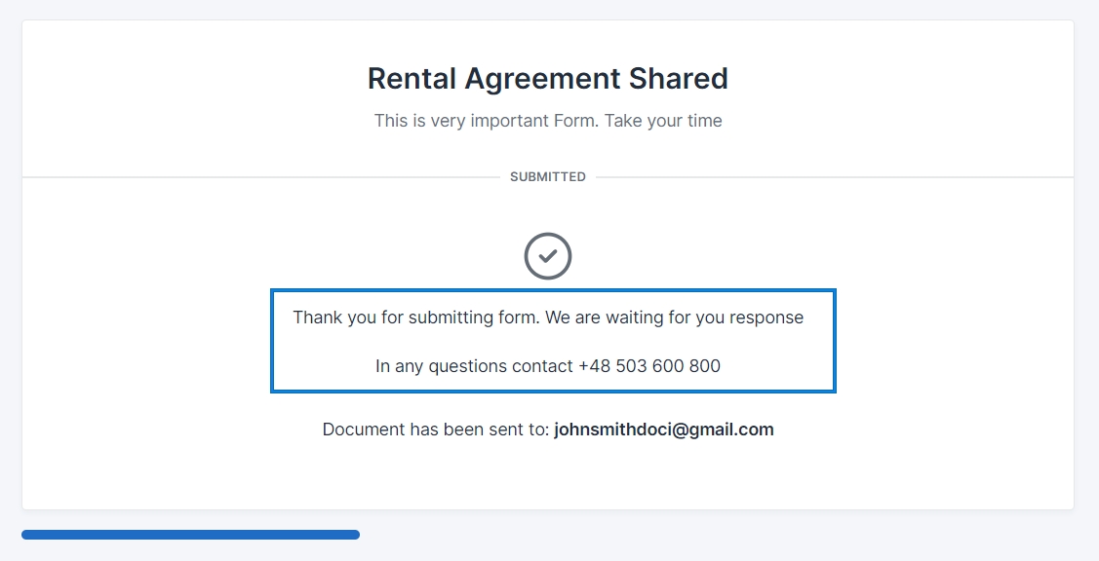This screenshot has height=561, width=1099.
Task: Click the country code "+48"
Action: pyautogui.click(x=594, y=366)
